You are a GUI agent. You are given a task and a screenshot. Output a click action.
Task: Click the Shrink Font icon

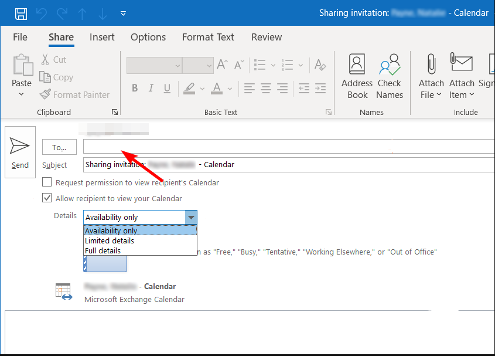point(239,65)
